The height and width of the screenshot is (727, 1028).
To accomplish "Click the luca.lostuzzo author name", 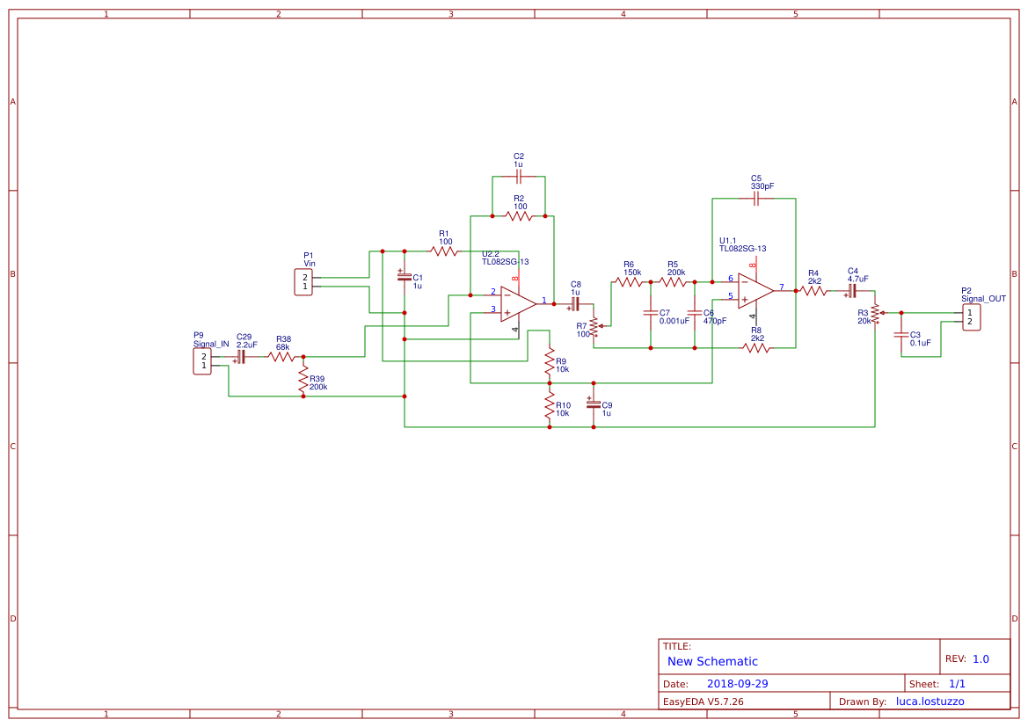I will point(929,701).
